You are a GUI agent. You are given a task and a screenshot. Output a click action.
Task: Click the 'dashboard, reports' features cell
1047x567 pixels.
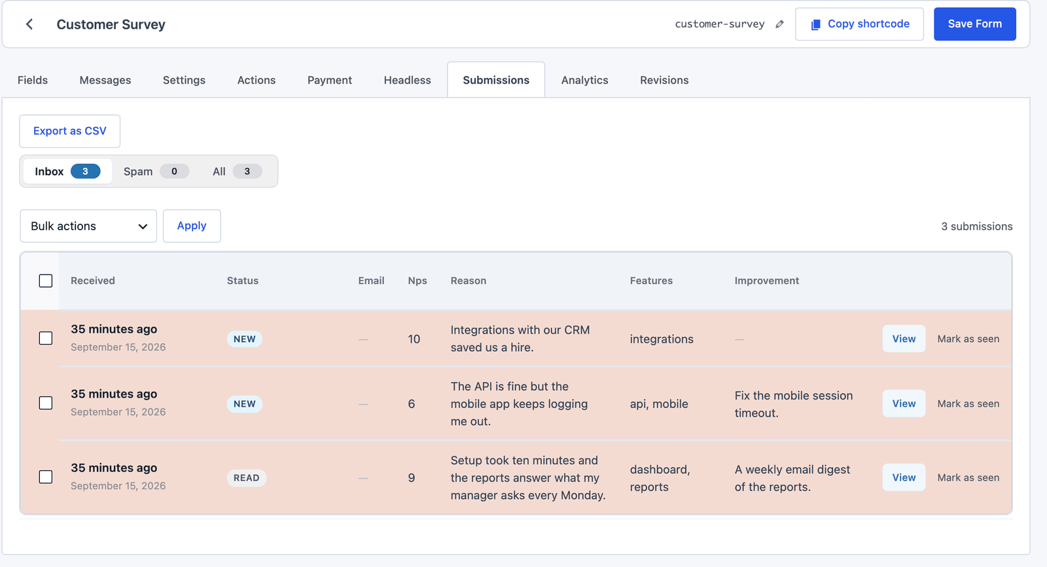(x=660, y=478)
